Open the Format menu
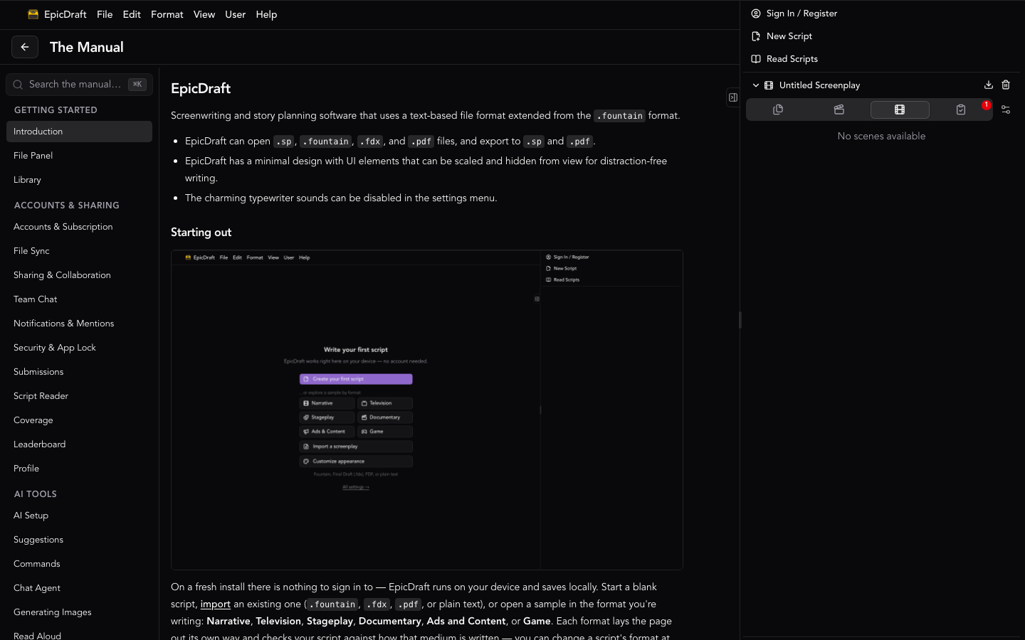The image size is (1025, 640). 167,14
